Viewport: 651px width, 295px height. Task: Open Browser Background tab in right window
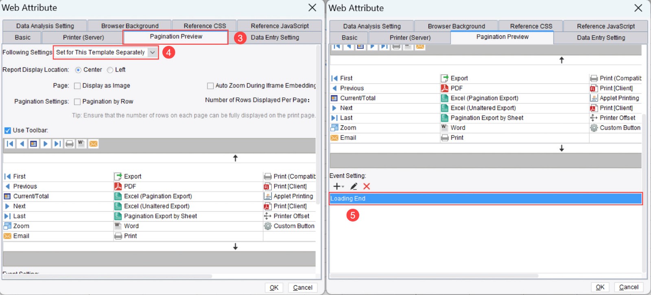click(x=456, y=26)
